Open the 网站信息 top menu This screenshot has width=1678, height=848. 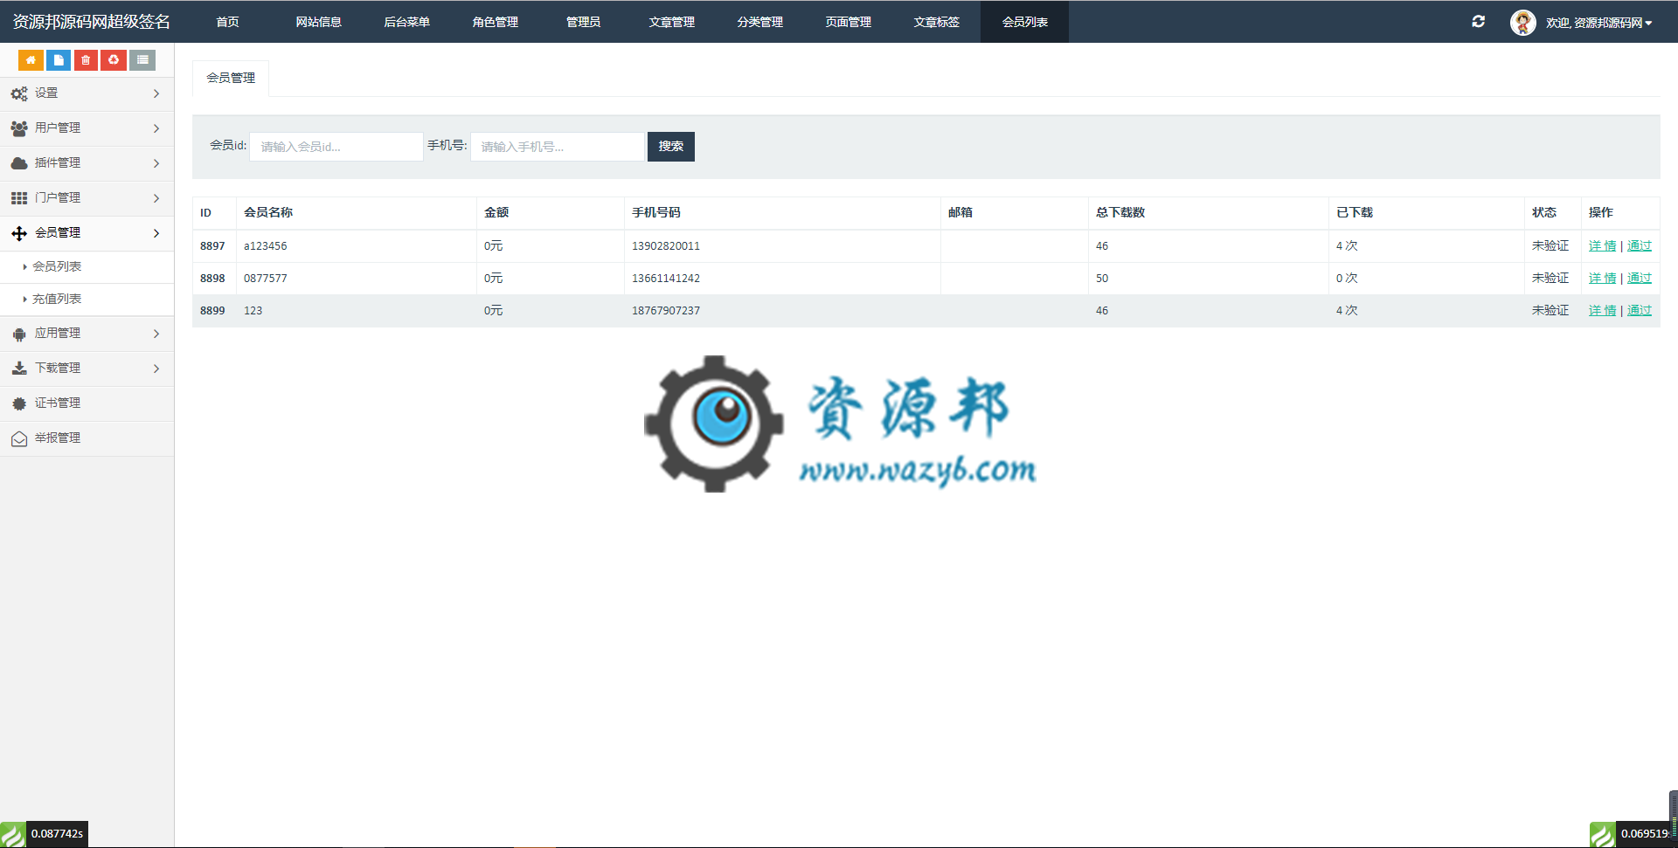pyautogui.click(x=318, y=22)
